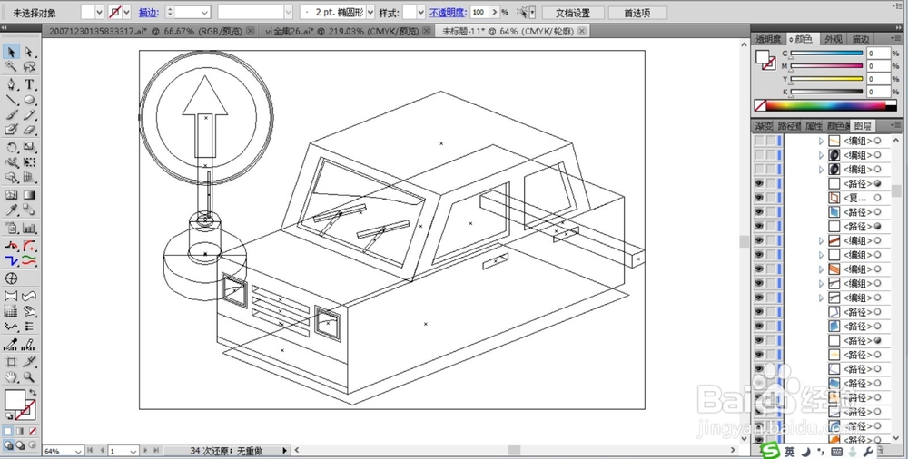The width and height of the screenshot is (908, 459).
Task: Click the 首选项 button
Action: coord(637,12)
